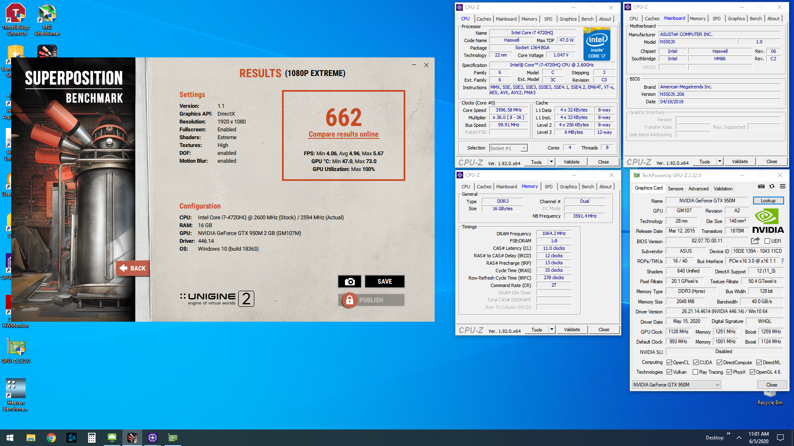The width and height of the screenshot is (794, 446).
Task: Toggle the DirectCompute checkbox
Action: pyautogui.click(x=719, y=363)
